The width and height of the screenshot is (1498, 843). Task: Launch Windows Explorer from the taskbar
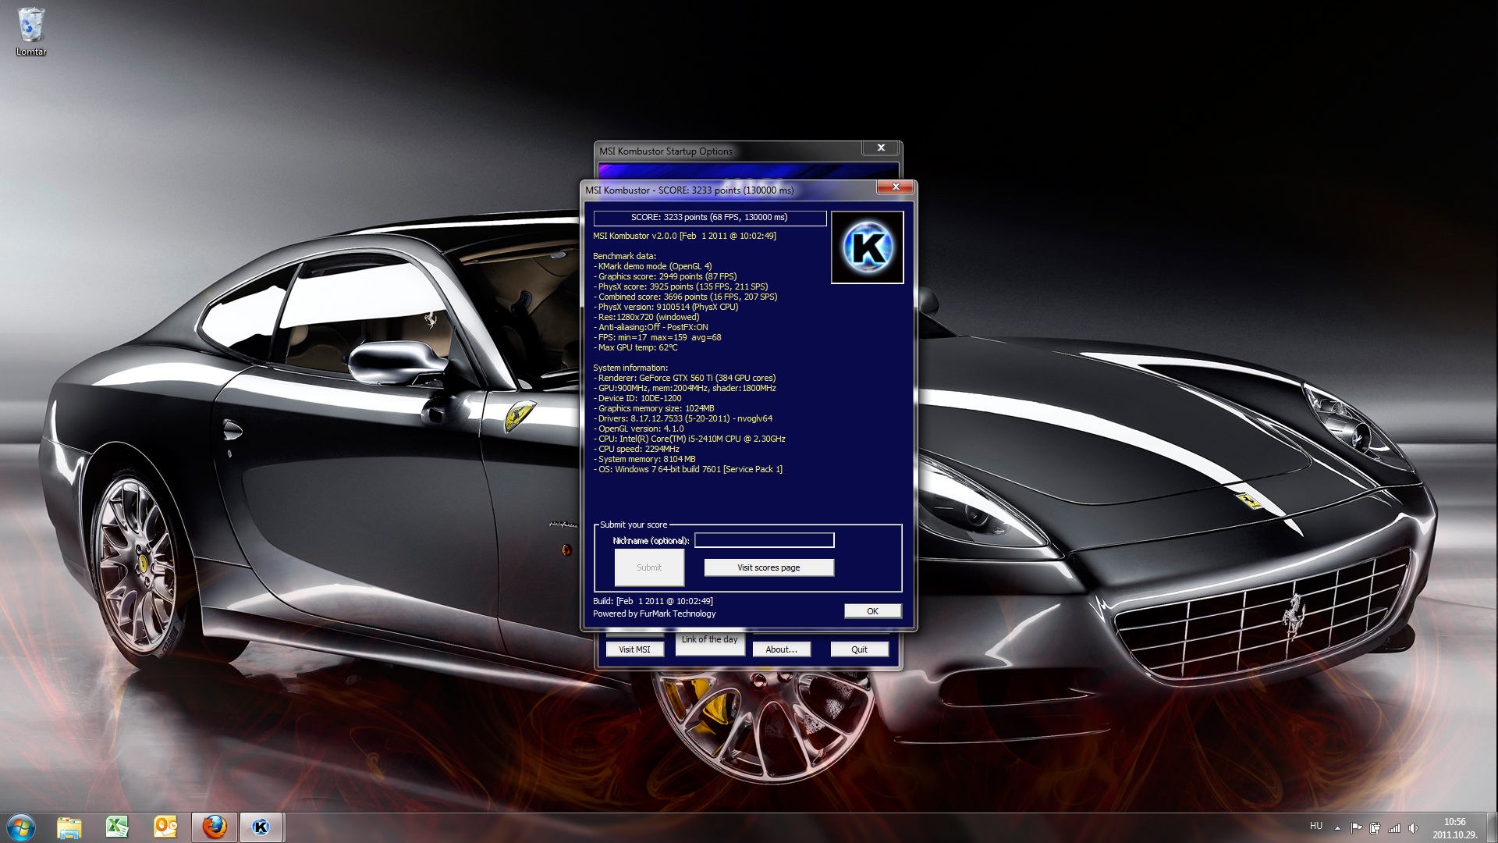coord(69,827)
